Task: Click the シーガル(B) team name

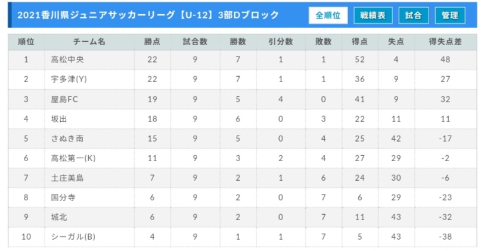Action: point(73,237)
